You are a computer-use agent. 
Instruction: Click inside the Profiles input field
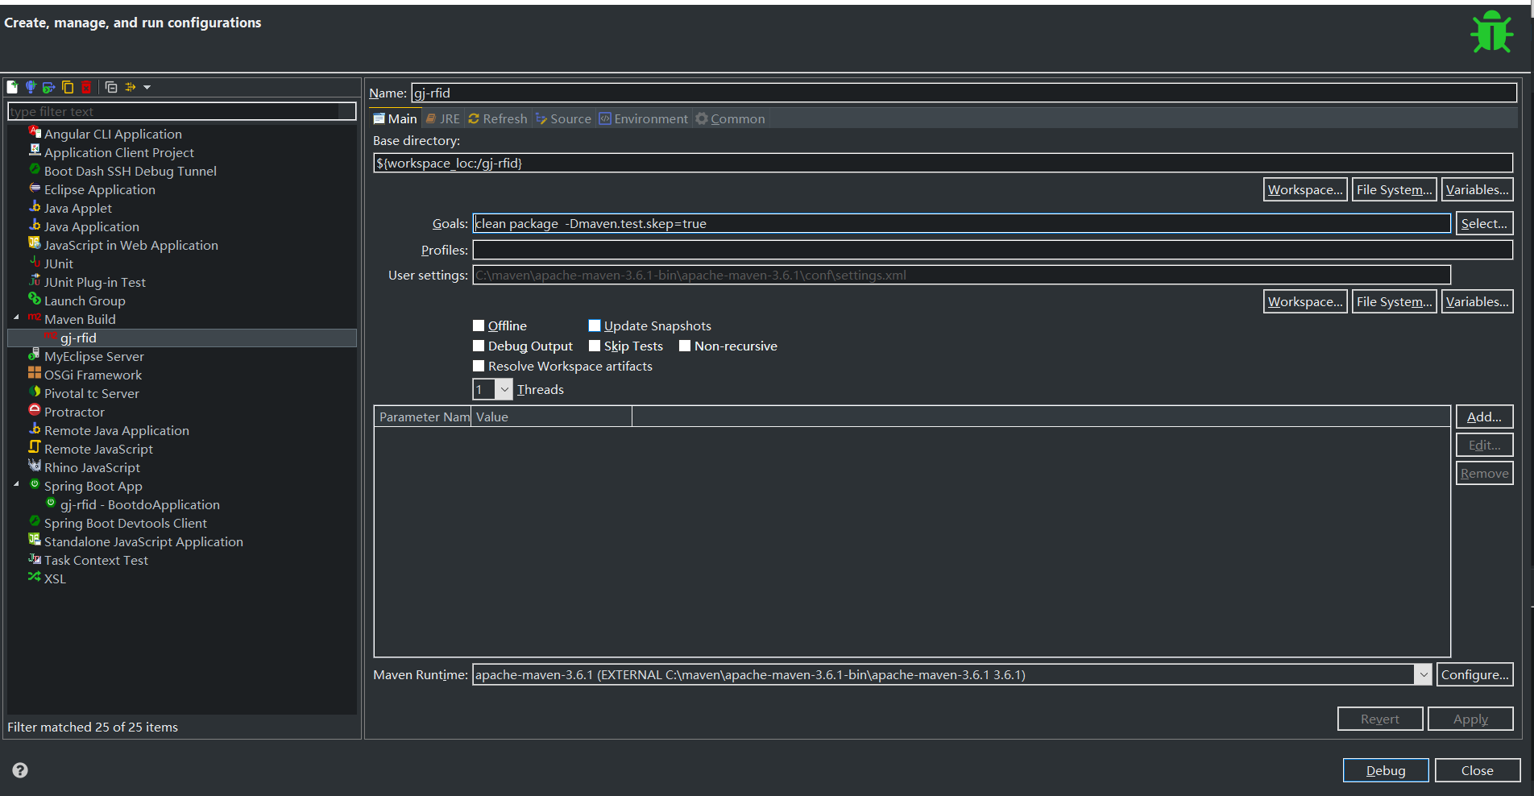tap(806, 250)
